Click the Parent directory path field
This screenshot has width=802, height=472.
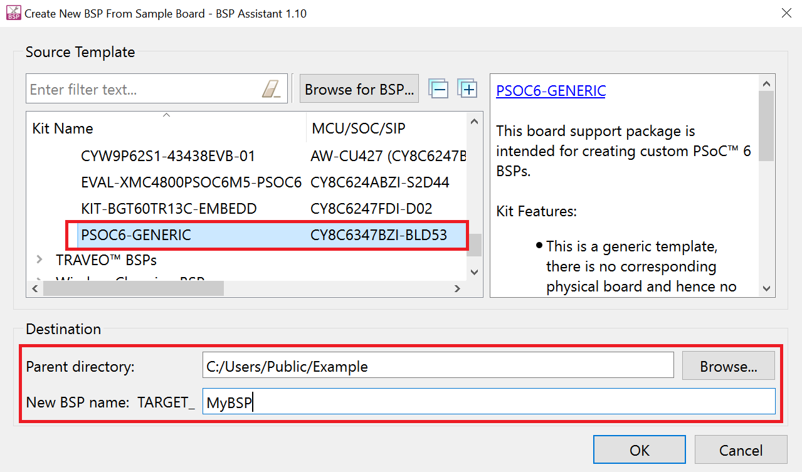438,367
